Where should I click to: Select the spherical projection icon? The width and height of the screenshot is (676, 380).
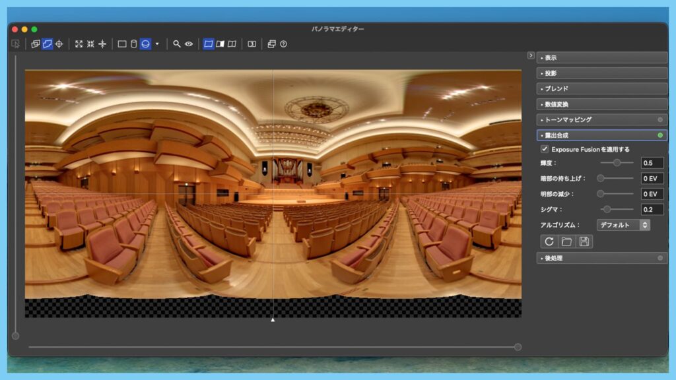point(145,44)
